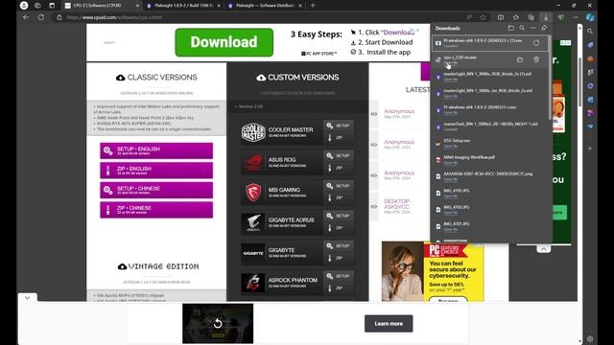
Task: Retry the PI-windows (1).exe download
Action: click(536, 43)
